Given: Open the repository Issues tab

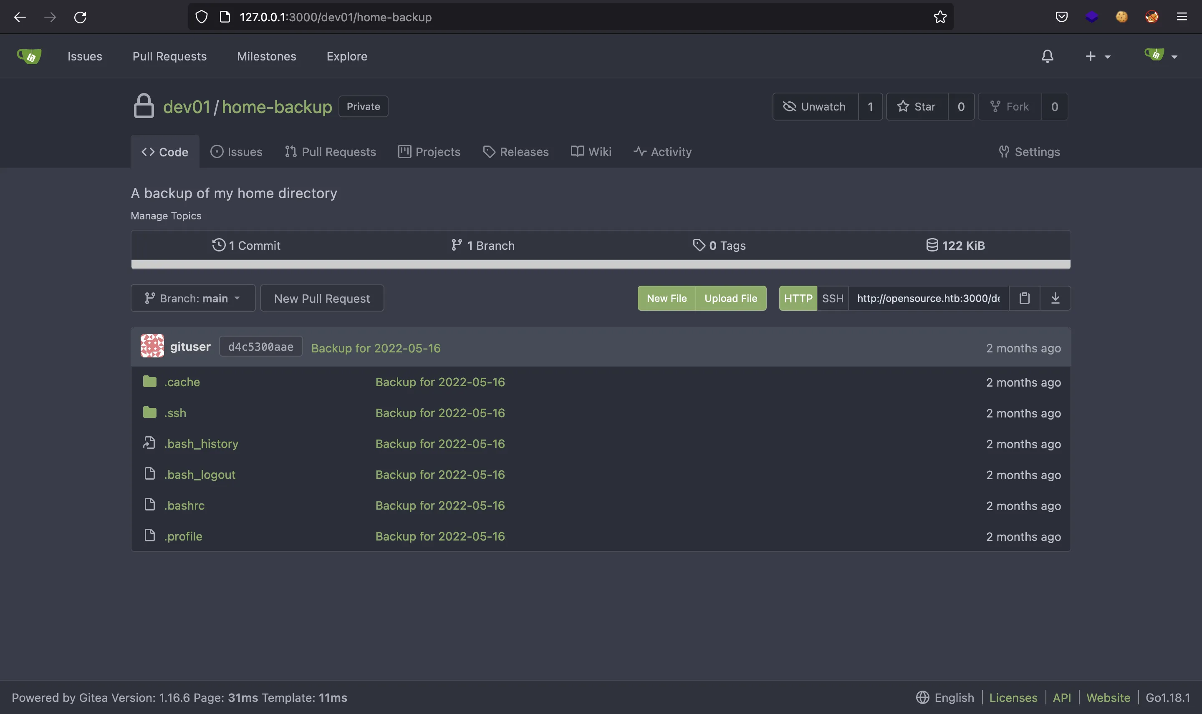Looking at the screenshot, I should (x=236, y=151).
